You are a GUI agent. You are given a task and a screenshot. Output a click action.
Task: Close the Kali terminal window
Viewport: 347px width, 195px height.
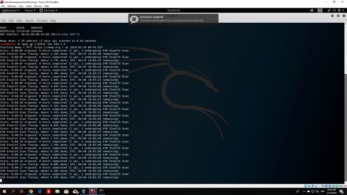[344, 16]
